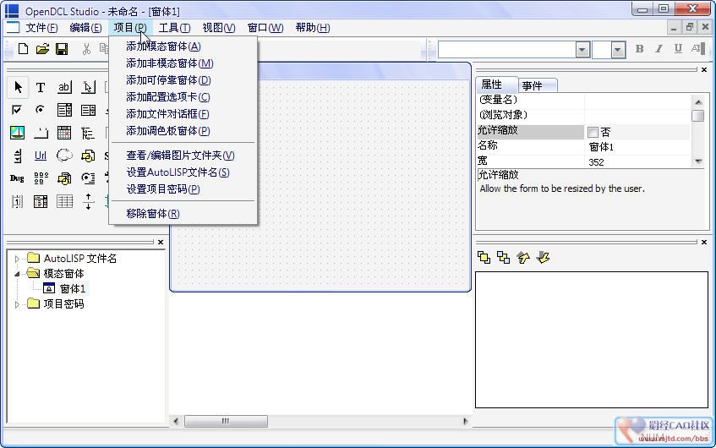
Task: Create a new project file
Action: pyautogui.click(x=23, y=49)
